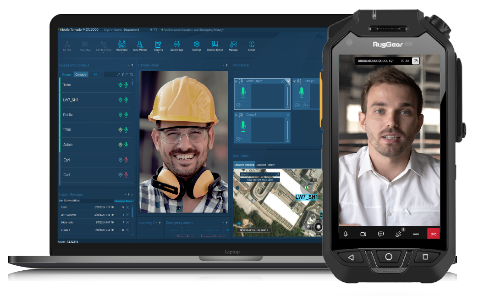Click the Restore layout icon
Screen dimensions: 495x296
tap(214, 44)
